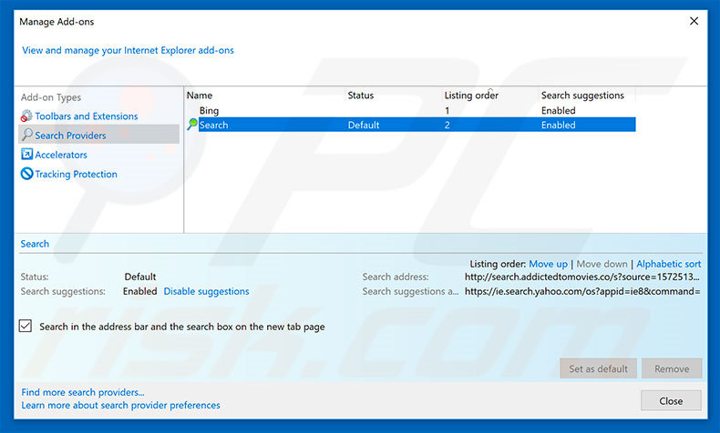The width and height of the screenshot is (720, 433).
Task: Toggle Search in the address bar checkbox
Action: (26, 327)
